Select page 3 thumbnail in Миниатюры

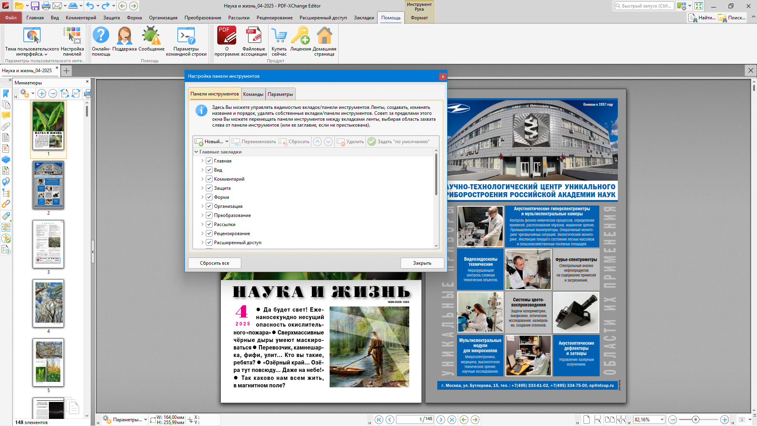coord(48,244)
